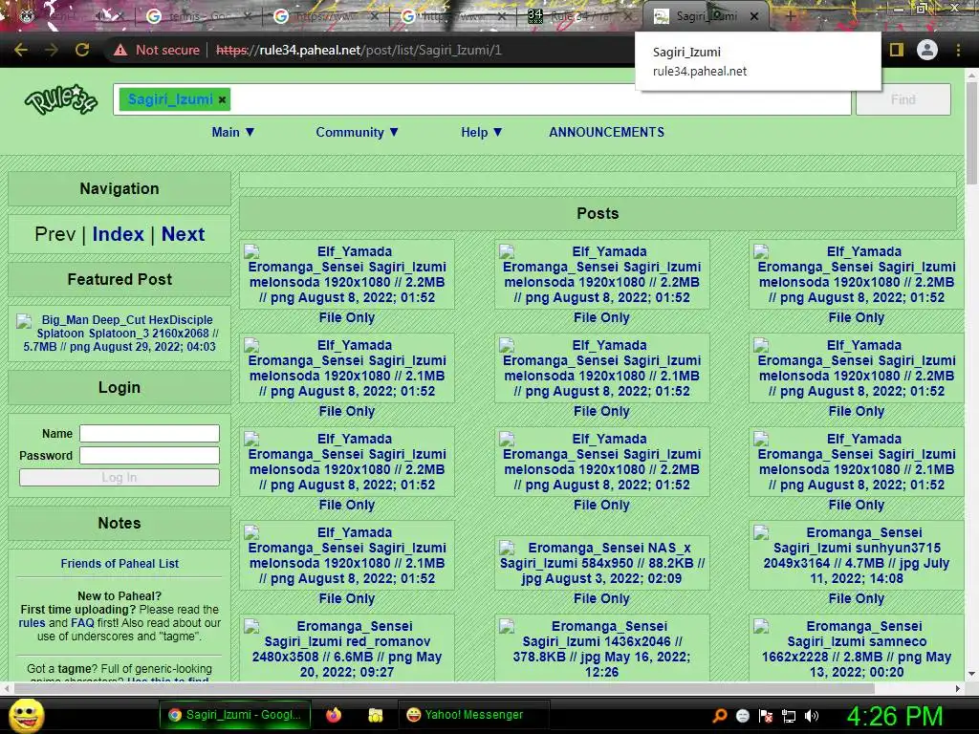Launch Firefox from the taskbar

[334, 715]
